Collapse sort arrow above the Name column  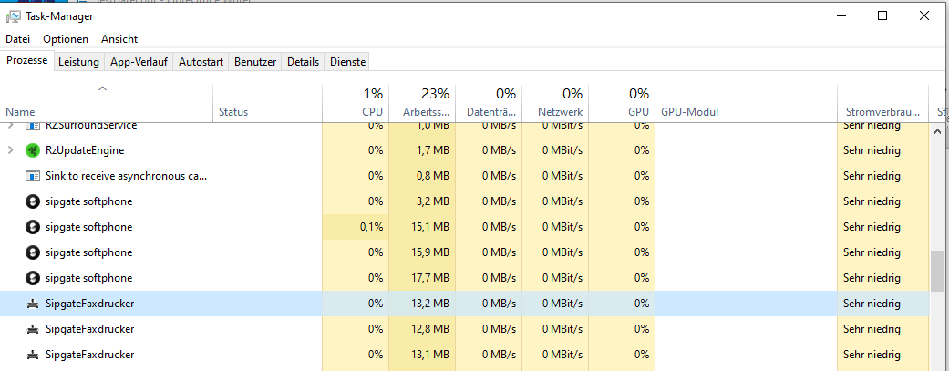pos(102,88)
